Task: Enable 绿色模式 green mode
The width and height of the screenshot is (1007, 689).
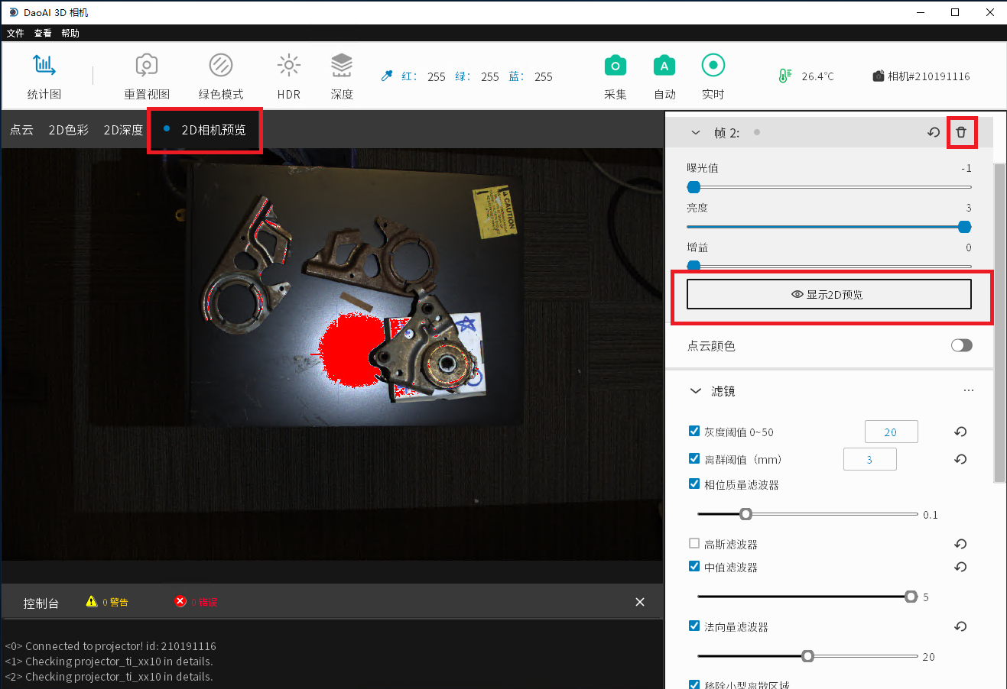Action: (221, 66)
